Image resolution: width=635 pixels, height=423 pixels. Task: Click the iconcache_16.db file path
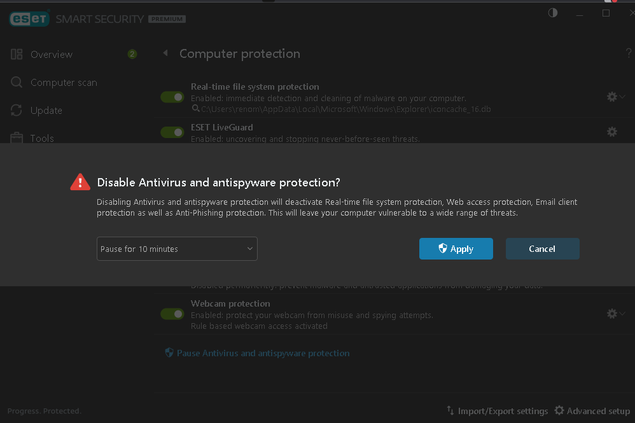346,109
